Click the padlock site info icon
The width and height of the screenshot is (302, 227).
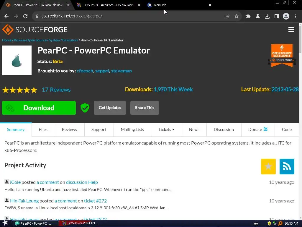(37, 16)
